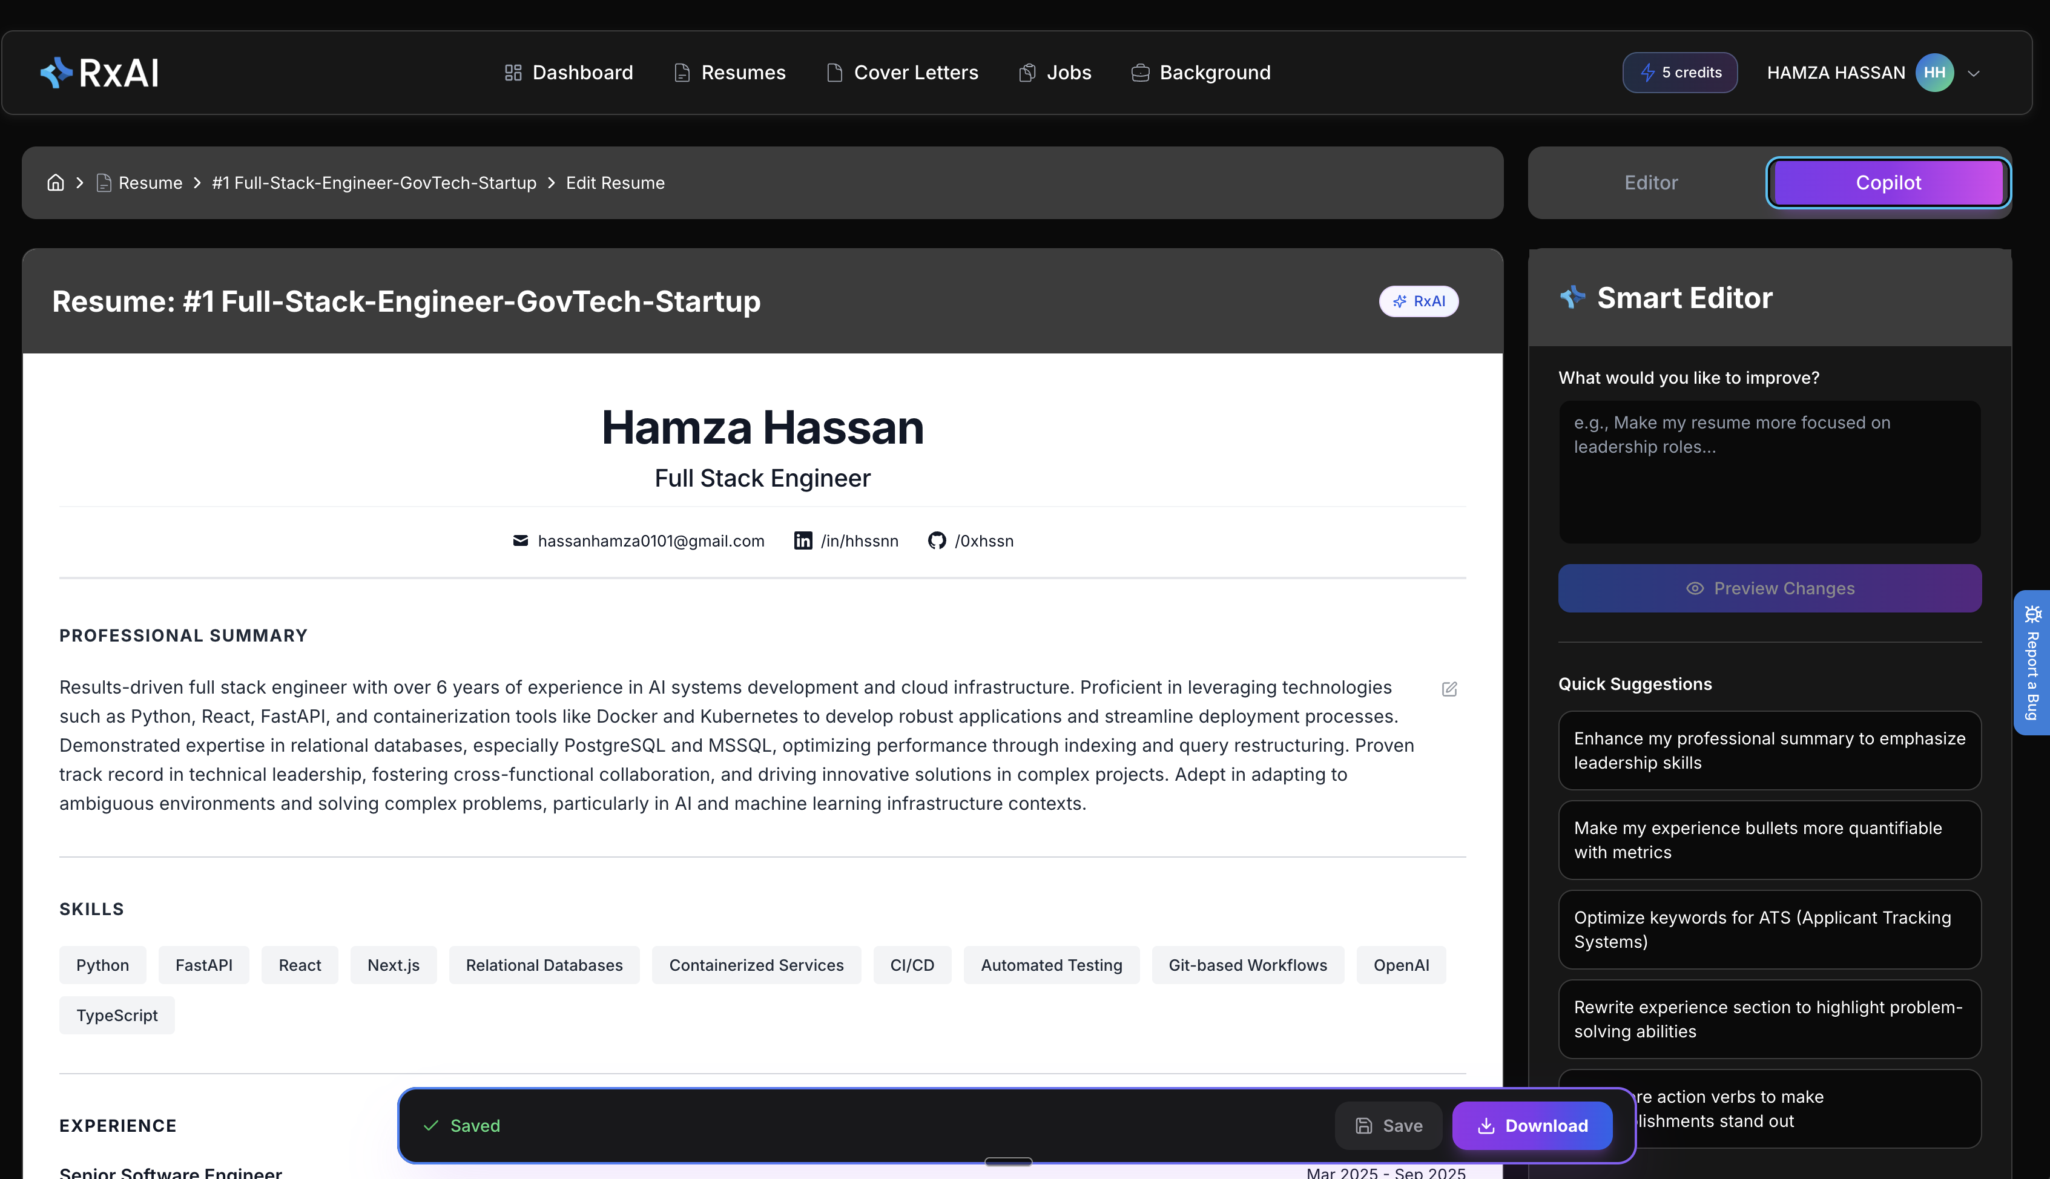
Task: Click the Resume breadcrumb link
Action: (150, 182)
